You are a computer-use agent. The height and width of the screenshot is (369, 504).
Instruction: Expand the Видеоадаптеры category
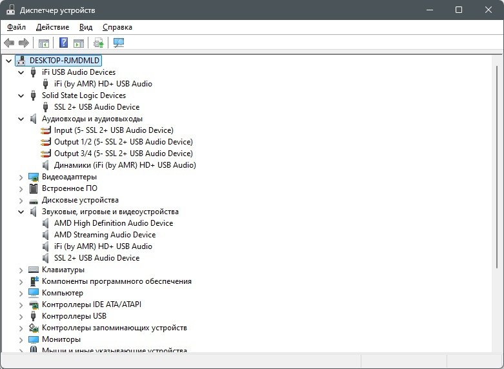(x=21, y=177)
